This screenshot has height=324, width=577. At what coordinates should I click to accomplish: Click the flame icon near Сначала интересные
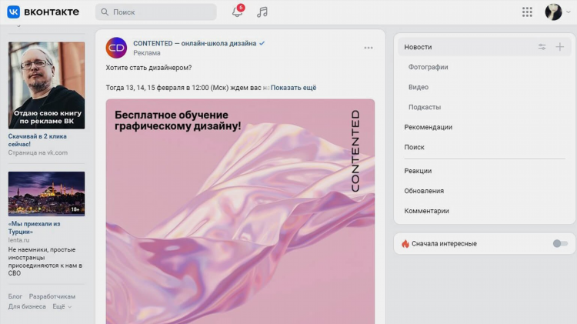[405, 244]
